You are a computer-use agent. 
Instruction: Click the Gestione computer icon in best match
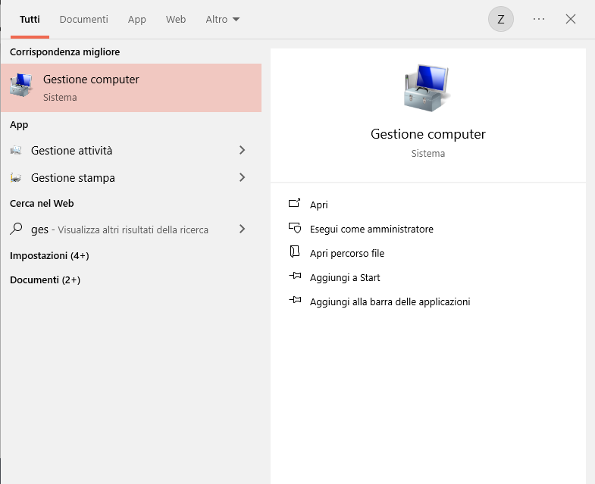pos(21,87)
